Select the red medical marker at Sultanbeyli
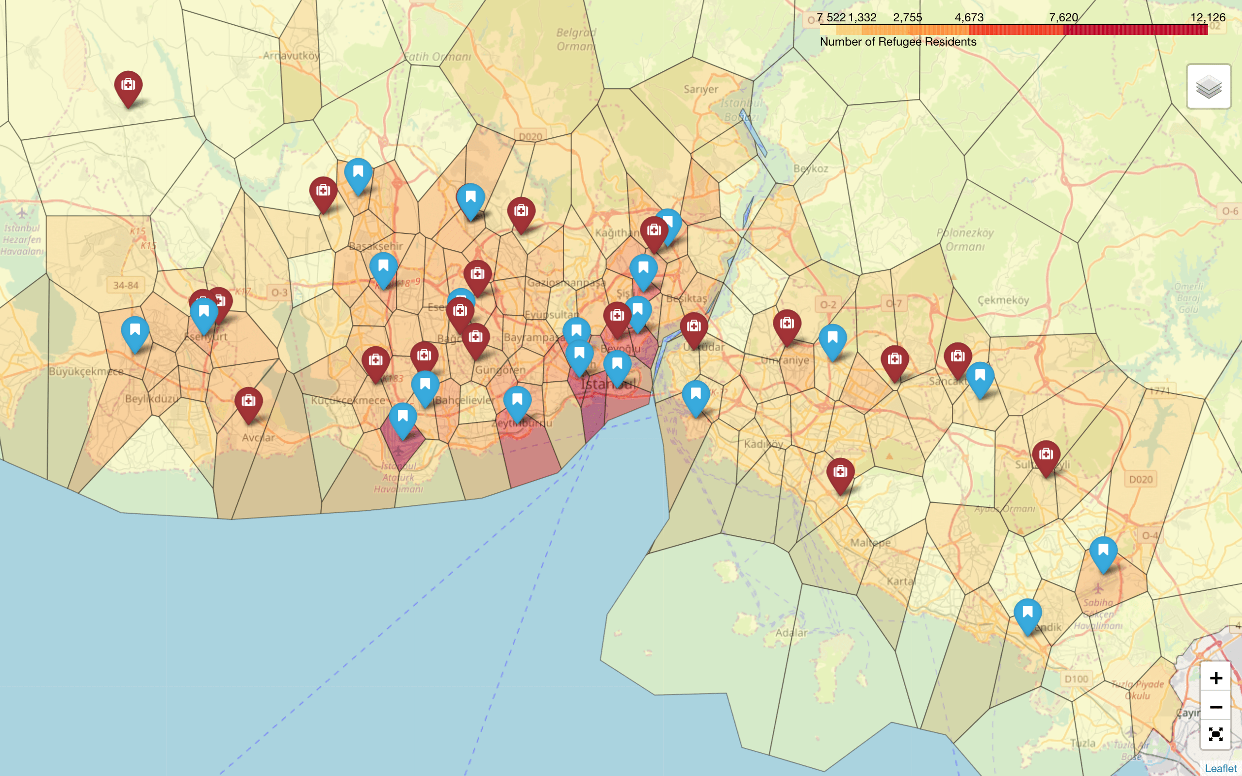The width and height of the screenshot is (1242, 776). (1046, 455)
